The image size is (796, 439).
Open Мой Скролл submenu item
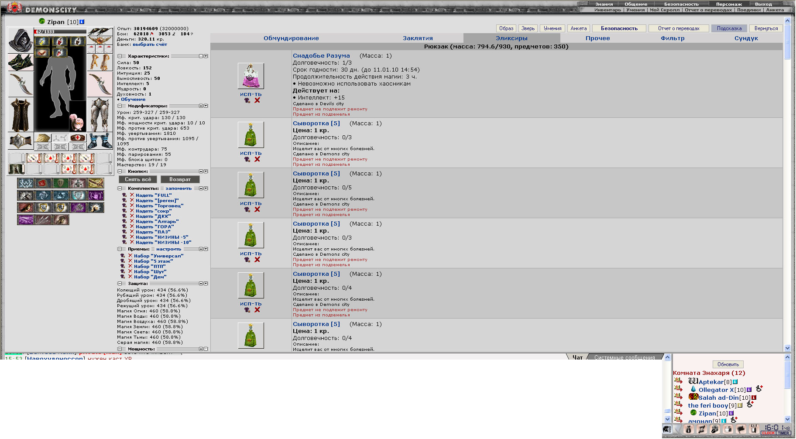[665, 10]
